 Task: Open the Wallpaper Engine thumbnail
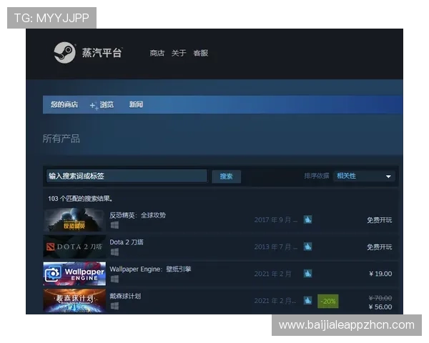[74, 274]
